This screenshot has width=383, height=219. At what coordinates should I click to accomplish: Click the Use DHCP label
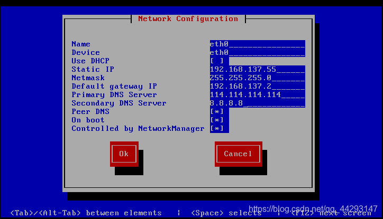coord(90,61)
